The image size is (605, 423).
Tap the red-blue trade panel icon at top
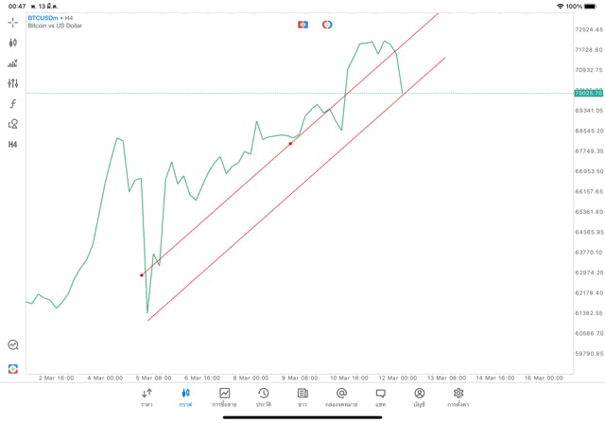coord(302,25)
